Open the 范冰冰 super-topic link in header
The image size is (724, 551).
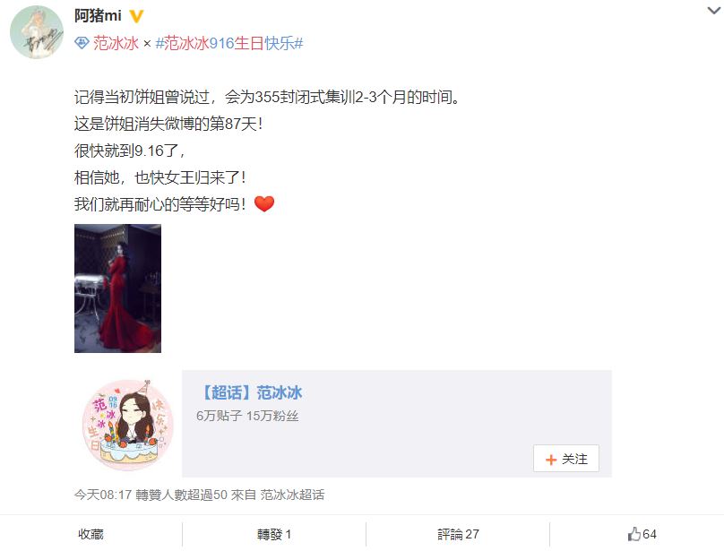[x=116, y=43]
